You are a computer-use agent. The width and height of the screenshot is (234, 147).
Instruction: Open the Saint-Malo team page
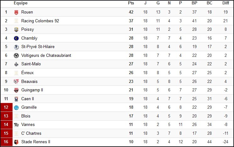pyautogui.click(x=31, y=64)
